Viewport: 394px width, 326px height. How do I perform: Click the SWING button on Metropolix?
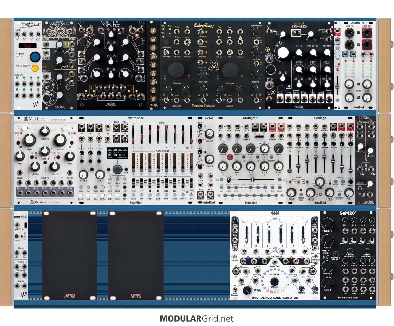[x=103, y=195]
